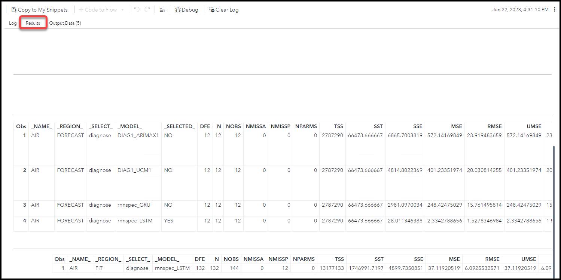The width and height of the screenshot is (561, 280).
Task: Click the Debug bug icon
Action: coord(178,10)
